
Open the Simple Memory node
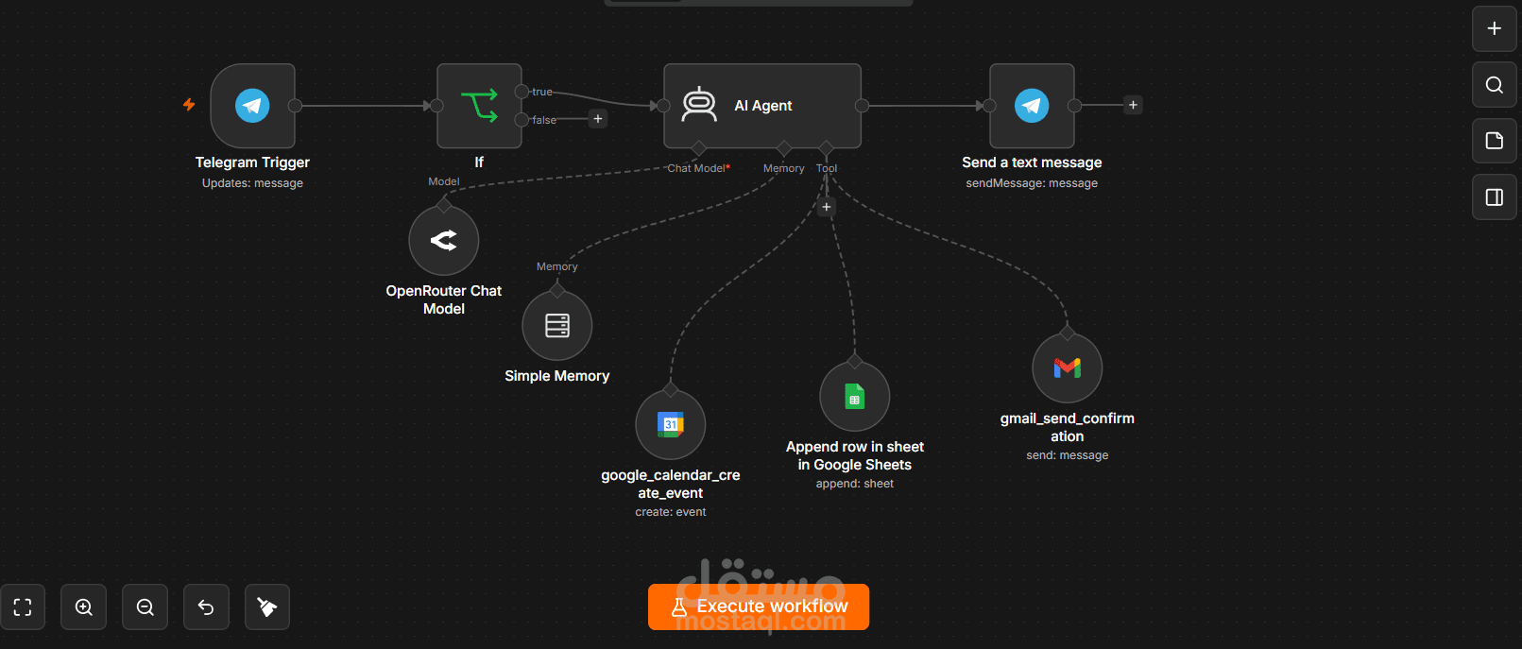(557, 326)
